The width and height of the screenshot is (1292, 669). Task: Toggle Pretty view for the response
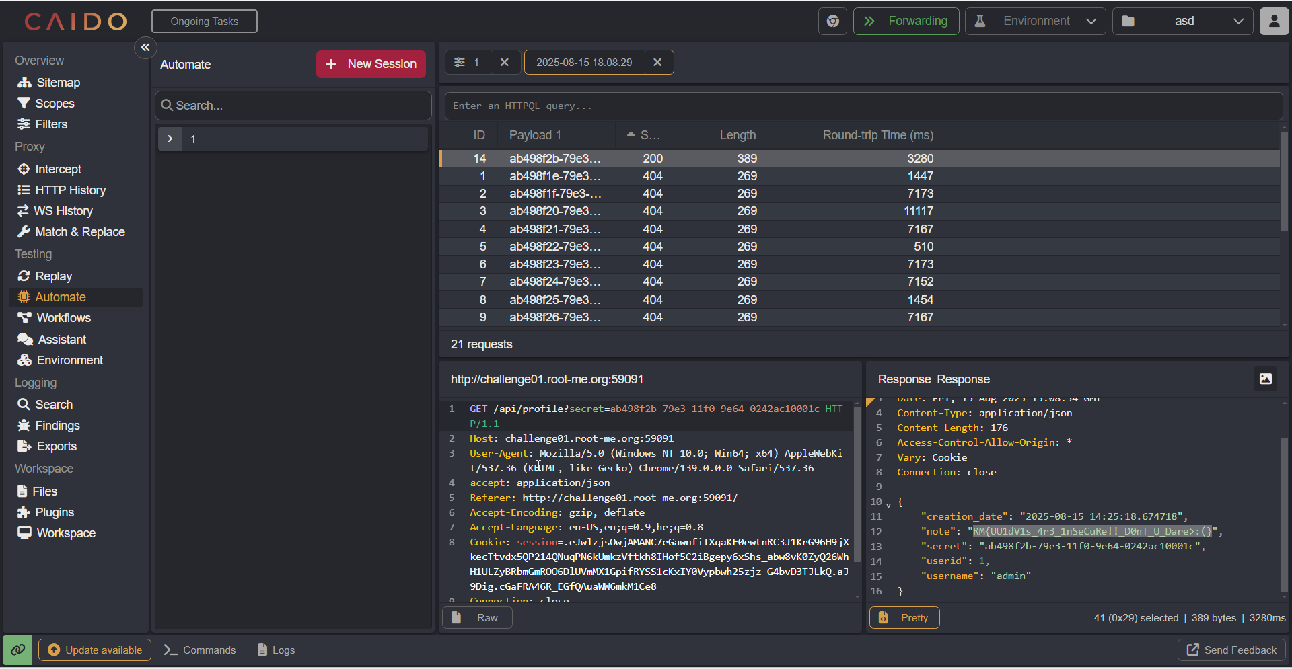(904, 618)
